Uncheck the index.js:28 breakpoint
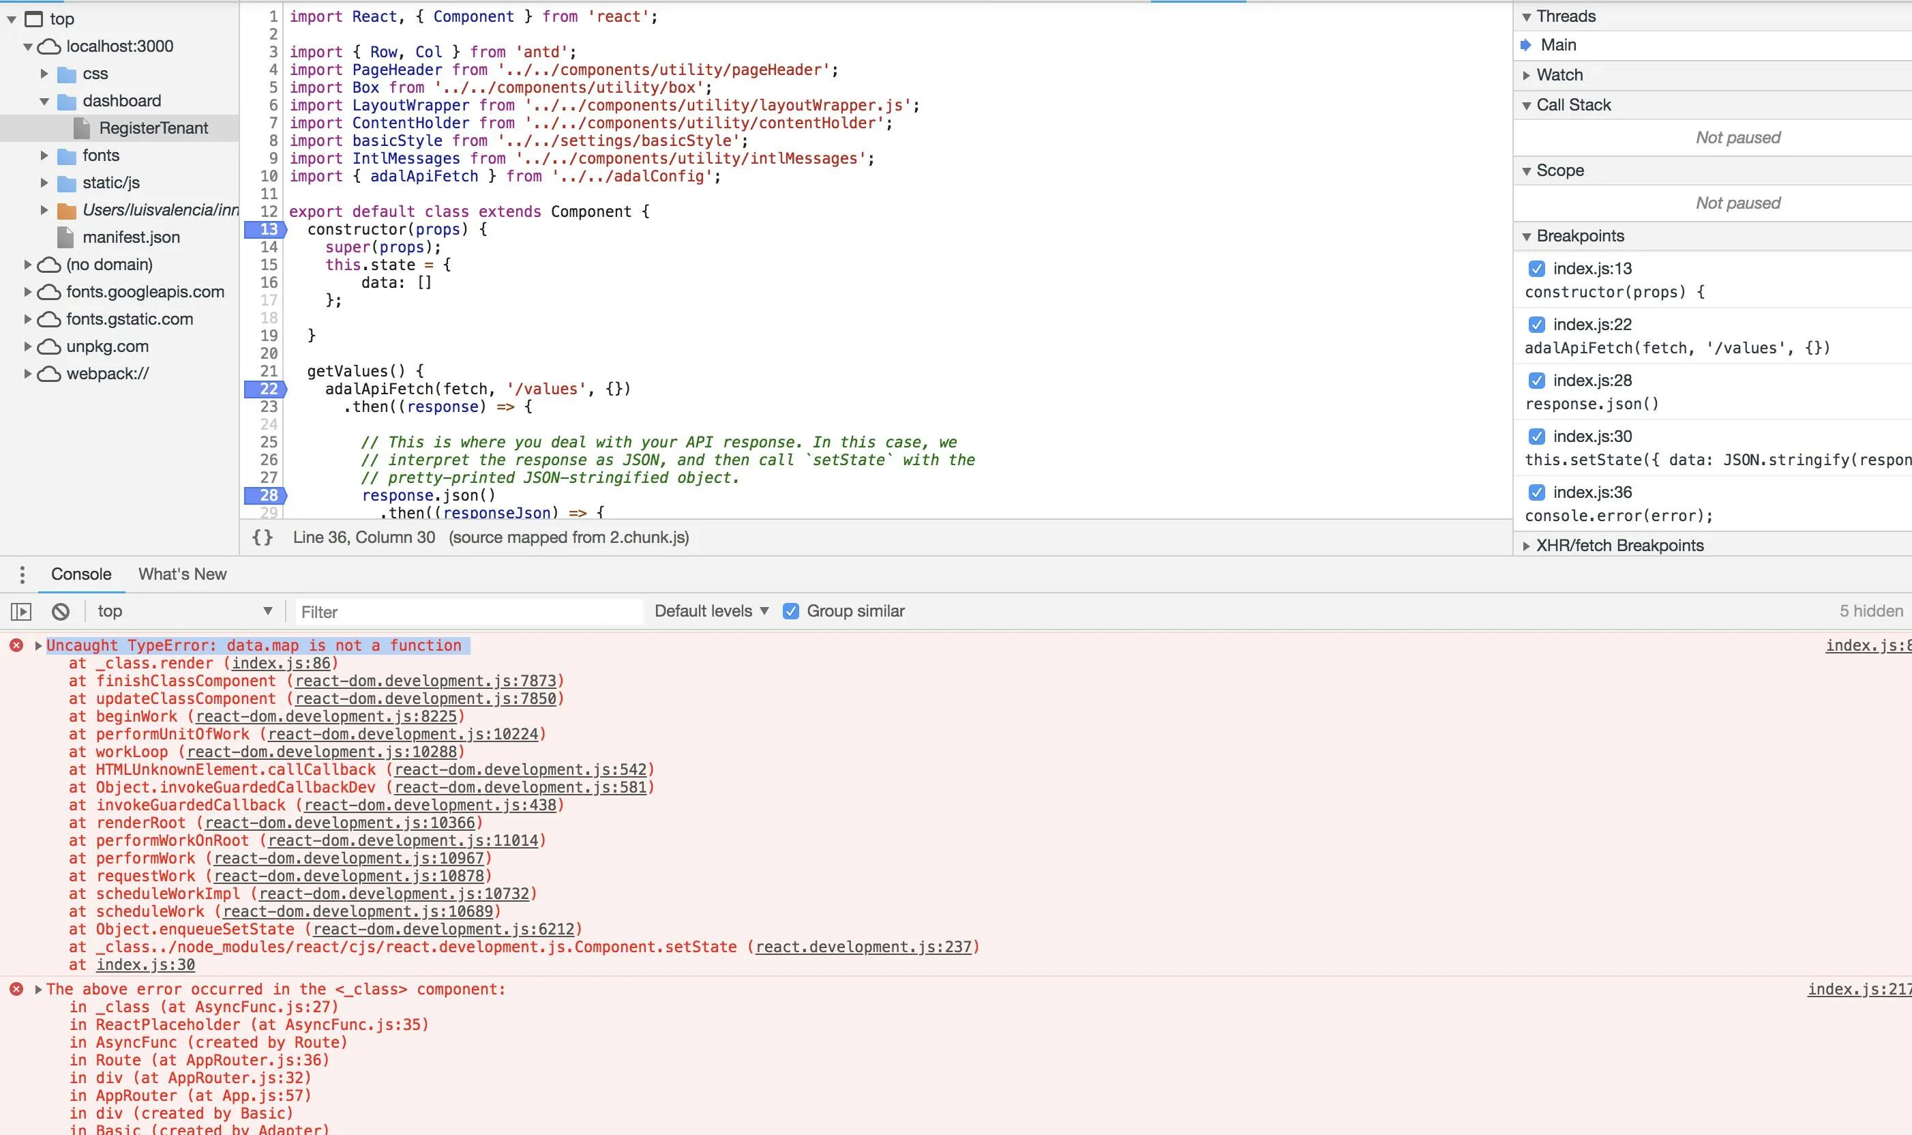 (x=1536, y=380)
